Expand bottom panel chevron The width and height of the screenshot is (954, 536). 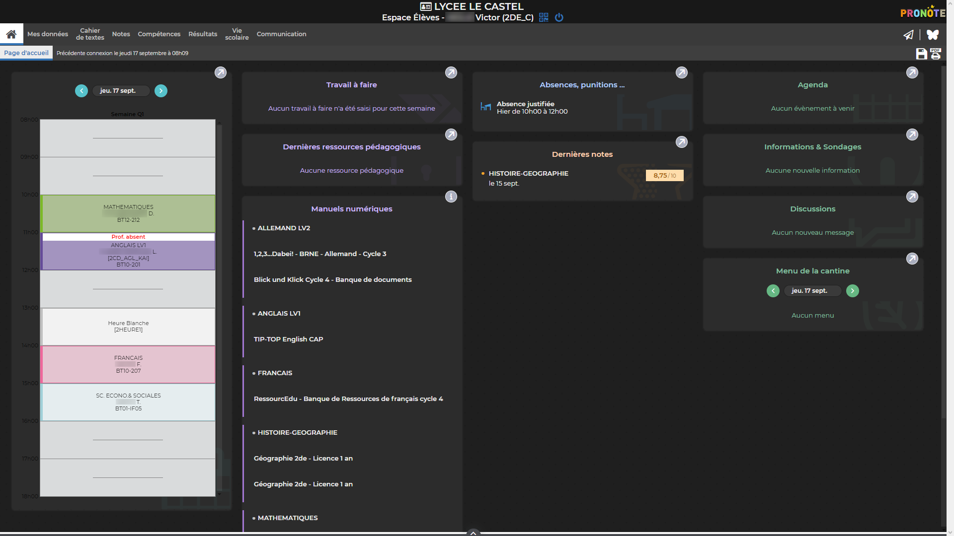click(473, 533)
